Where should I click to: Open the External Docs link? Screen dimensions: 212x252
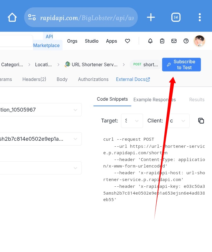click(133, 79)
